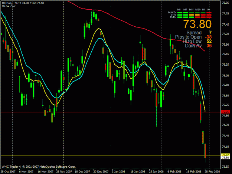Click the STR signal bar under H1
The width and height of the screenshot is (232, 174).
[x=203, y=15]
